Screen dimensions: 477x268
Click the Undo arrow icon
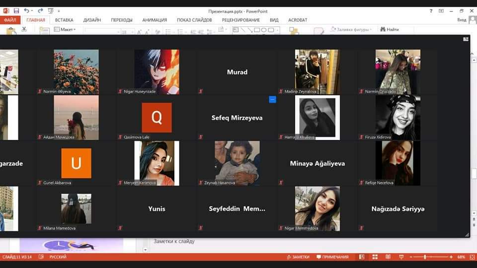point(26,11)
